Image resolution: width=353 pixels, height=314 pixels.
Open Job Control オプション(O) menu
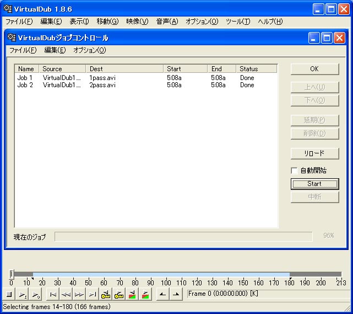pos(90,50)
